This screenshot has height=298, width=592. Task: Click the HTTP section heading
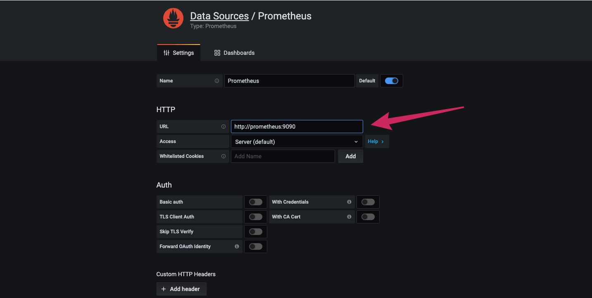pyautogui.click(x=166, y=110)
